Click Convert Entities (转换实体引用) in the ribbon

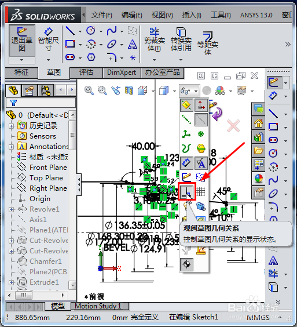click(x=181, y=39)
